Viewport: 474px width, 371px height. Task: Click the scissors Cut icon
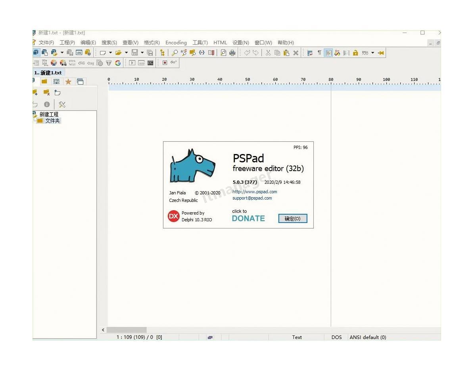click(268, 53)
